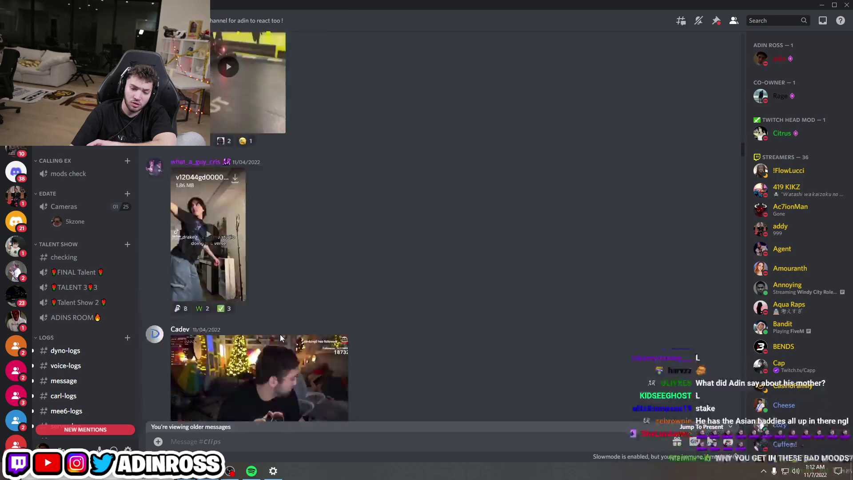Select member BENDS in member list
Image resolution: width=853 pixels, height=480 pixels.
[x=797, y=347]
